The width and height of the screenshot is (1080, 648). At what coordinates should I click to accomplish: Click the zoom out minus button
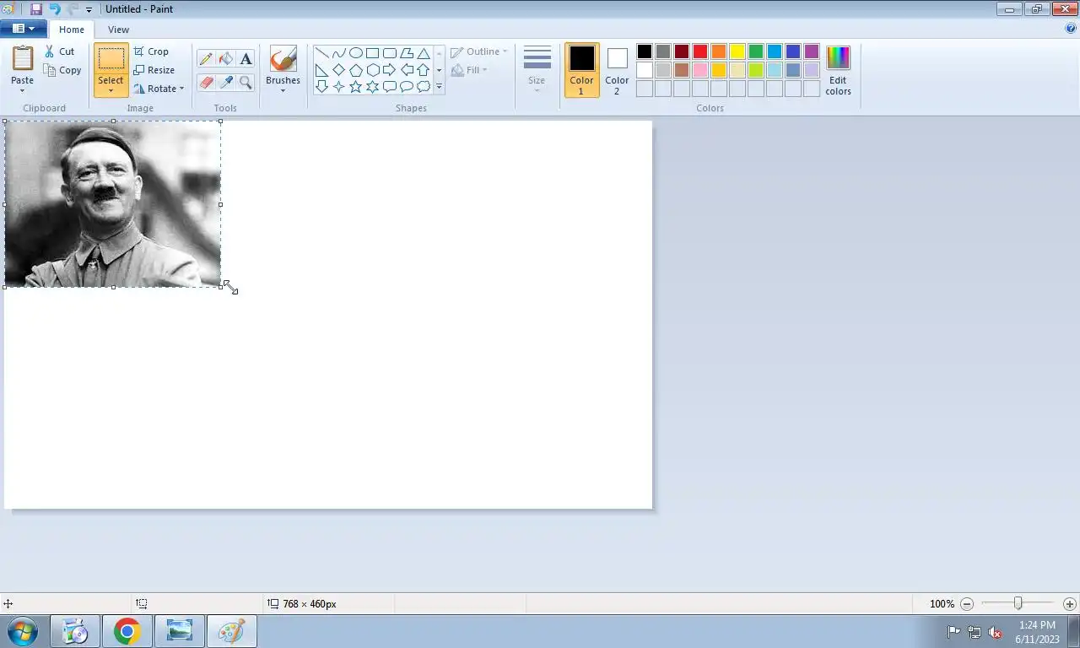(x=967, y=604)
